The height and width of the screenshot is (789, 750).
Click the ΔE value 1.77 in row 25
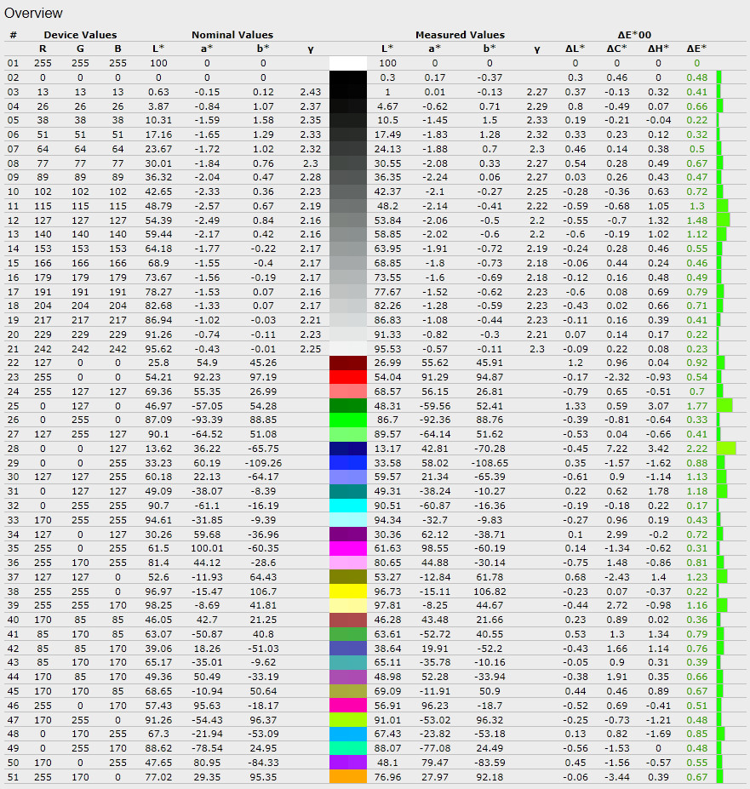pos(696,405)
